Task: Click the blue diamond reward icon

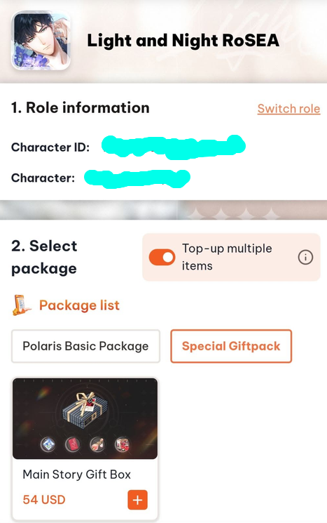Action: (48, 444)
